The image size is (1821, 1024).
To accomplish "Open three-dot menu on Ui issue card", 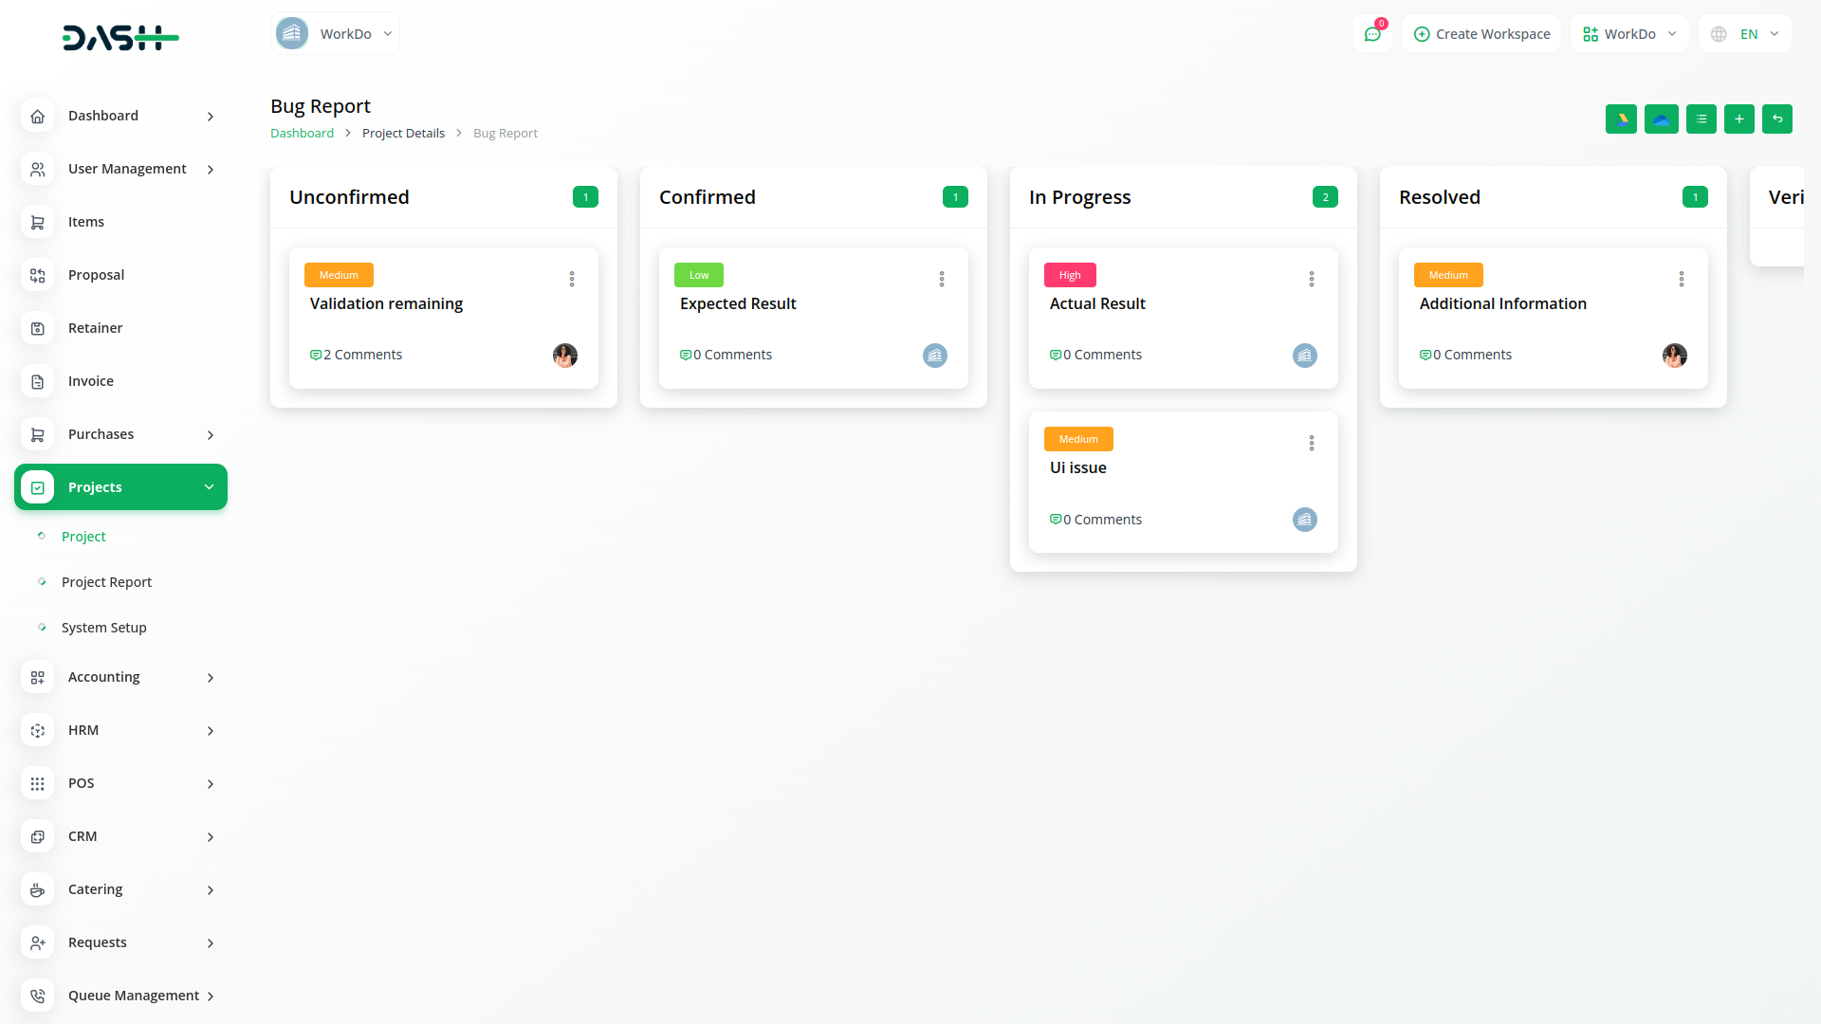I will coord(1312,443).
